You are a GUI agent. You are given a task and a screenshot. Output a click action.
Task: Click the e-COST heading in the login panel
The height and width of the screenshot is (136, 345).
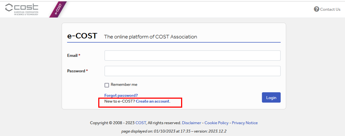coord(82,36)
